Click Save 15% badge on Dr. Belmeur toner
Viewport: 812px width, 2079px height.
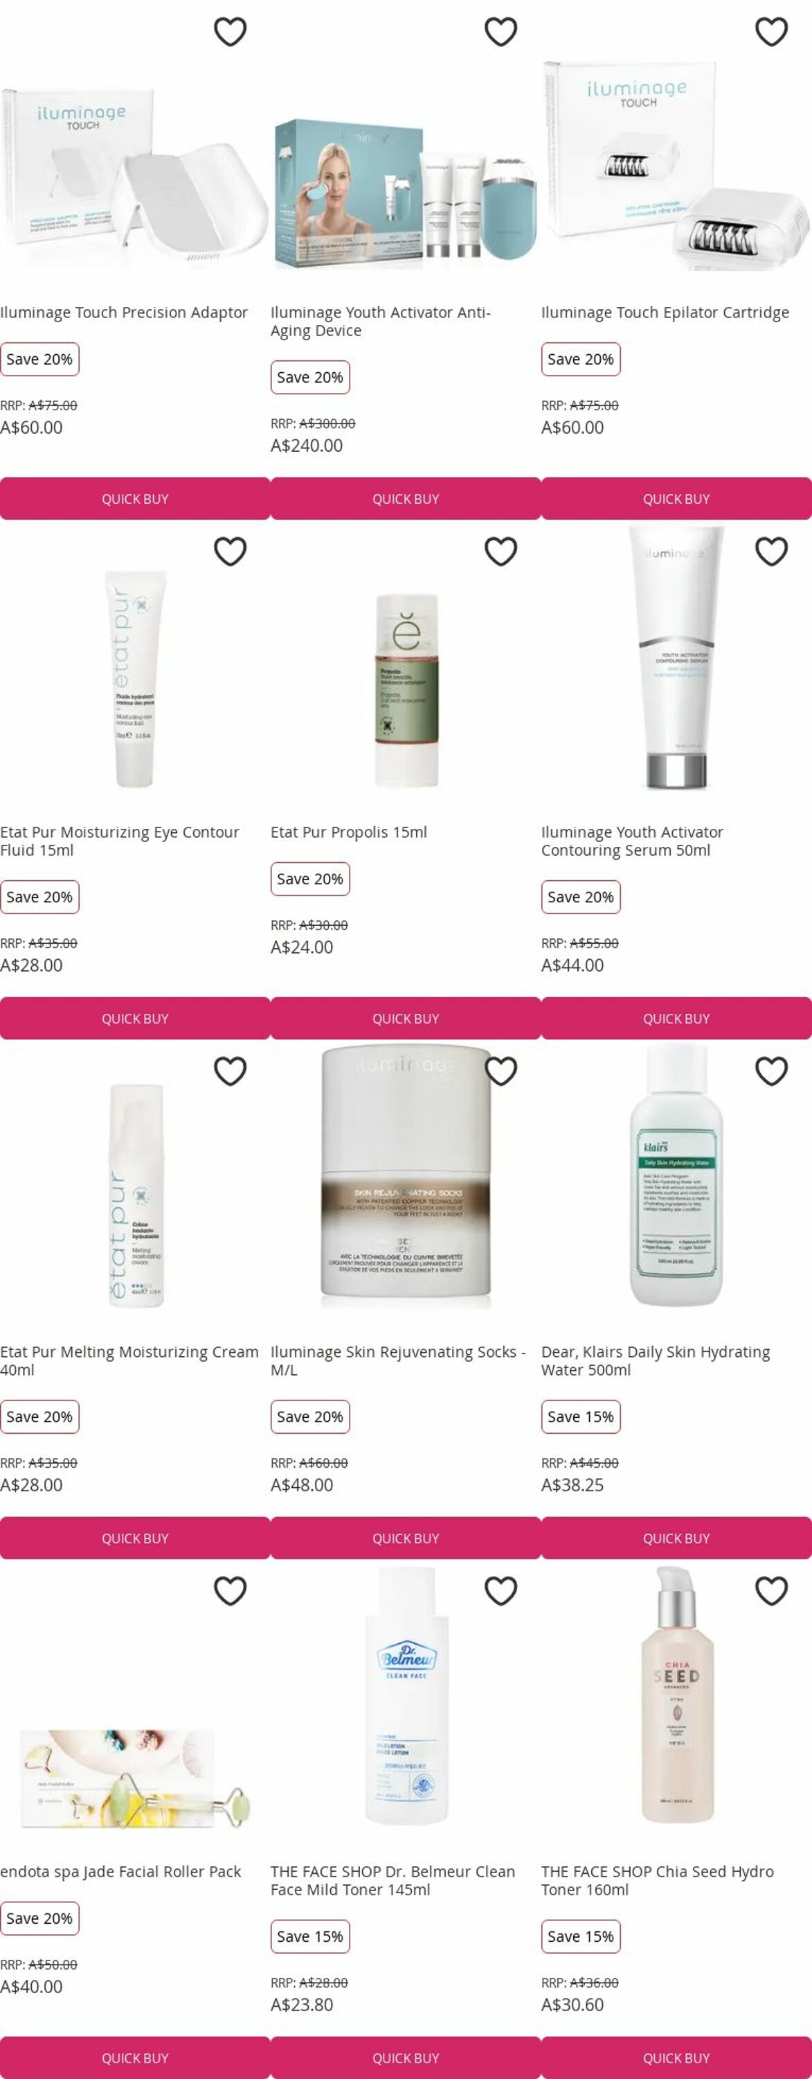click(310, 1936)
